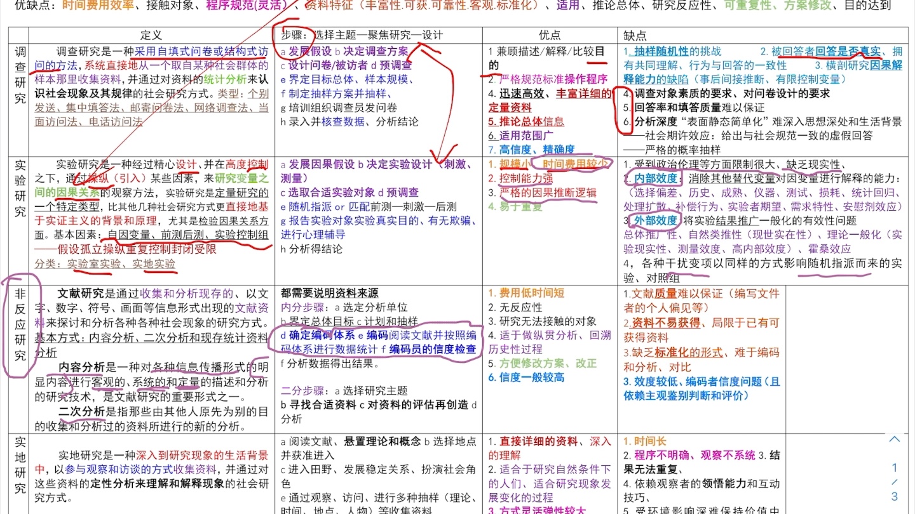Click bold heading '都需要说明资料来源'
Viewport: 915px width, 514px height.
[329, 293]
